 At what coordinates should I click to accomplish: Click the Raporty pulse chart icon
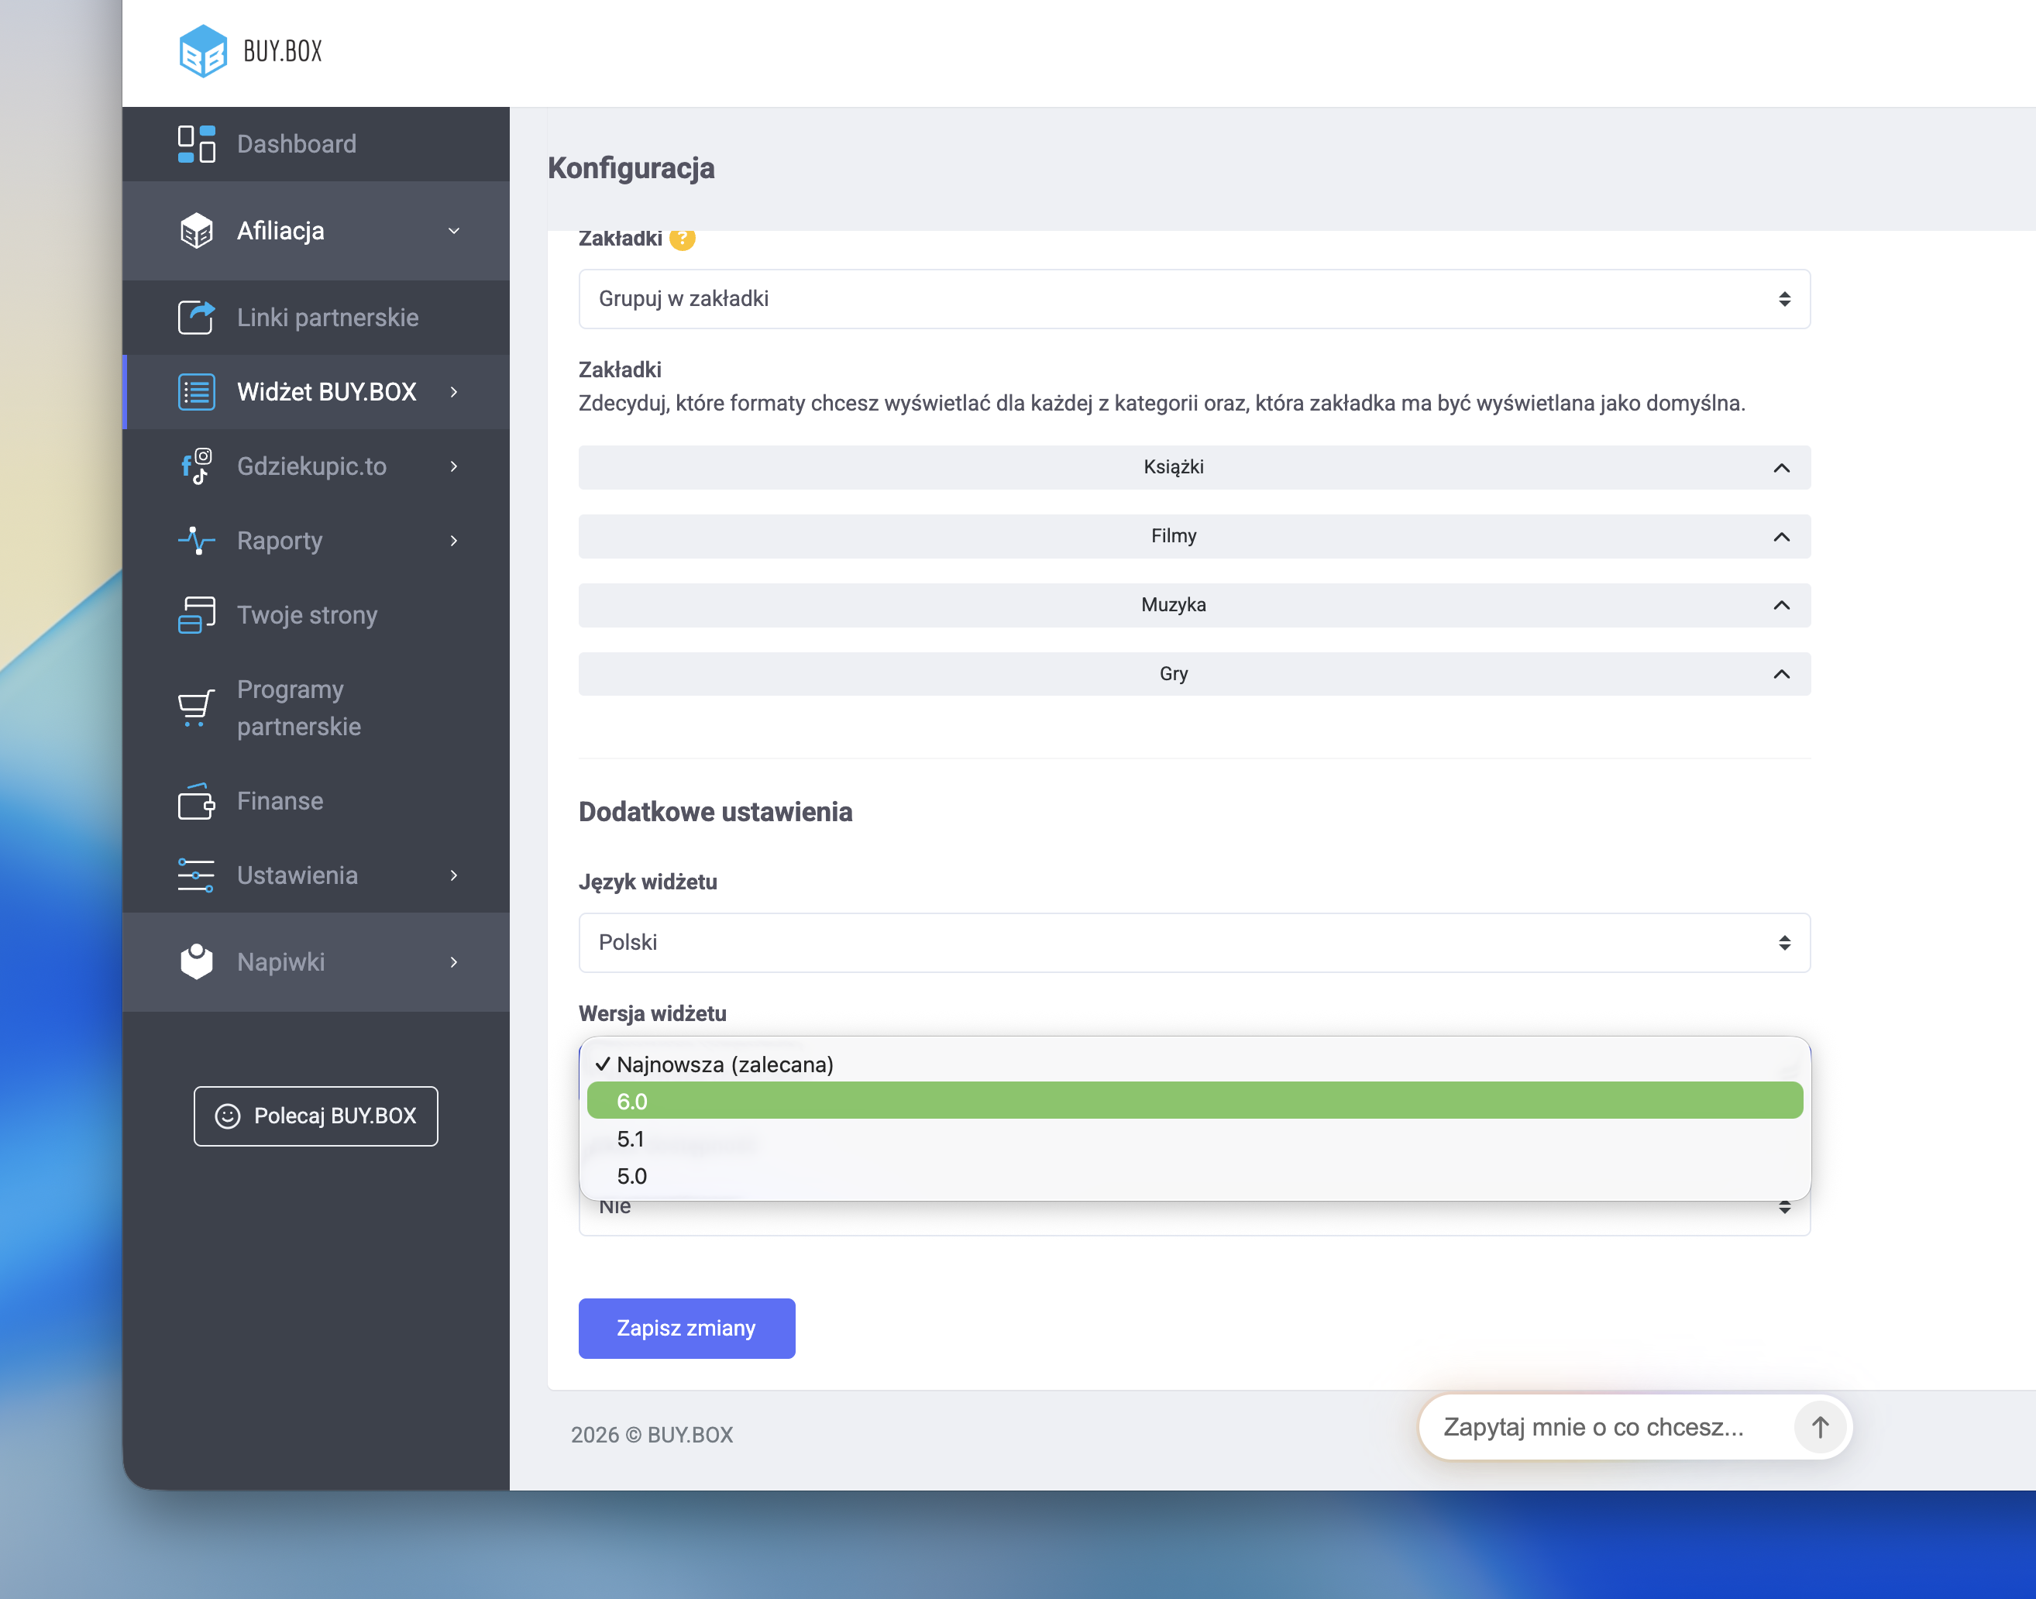[196, 540]
